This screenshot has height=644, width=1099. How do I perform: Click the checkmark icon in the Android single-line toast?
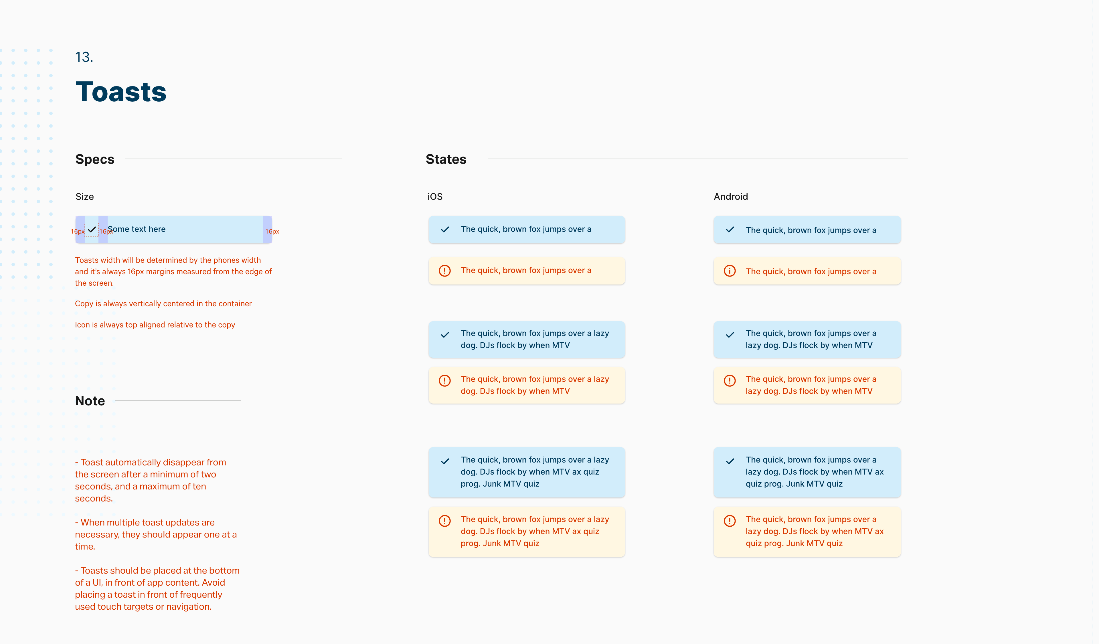pyautogui.click(x=730, y=229)
